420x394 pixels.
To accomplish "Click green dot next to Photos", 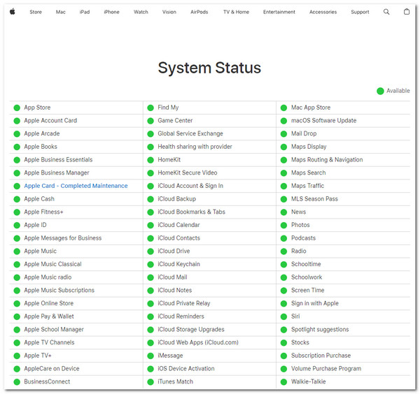I will tap(283, 226).
